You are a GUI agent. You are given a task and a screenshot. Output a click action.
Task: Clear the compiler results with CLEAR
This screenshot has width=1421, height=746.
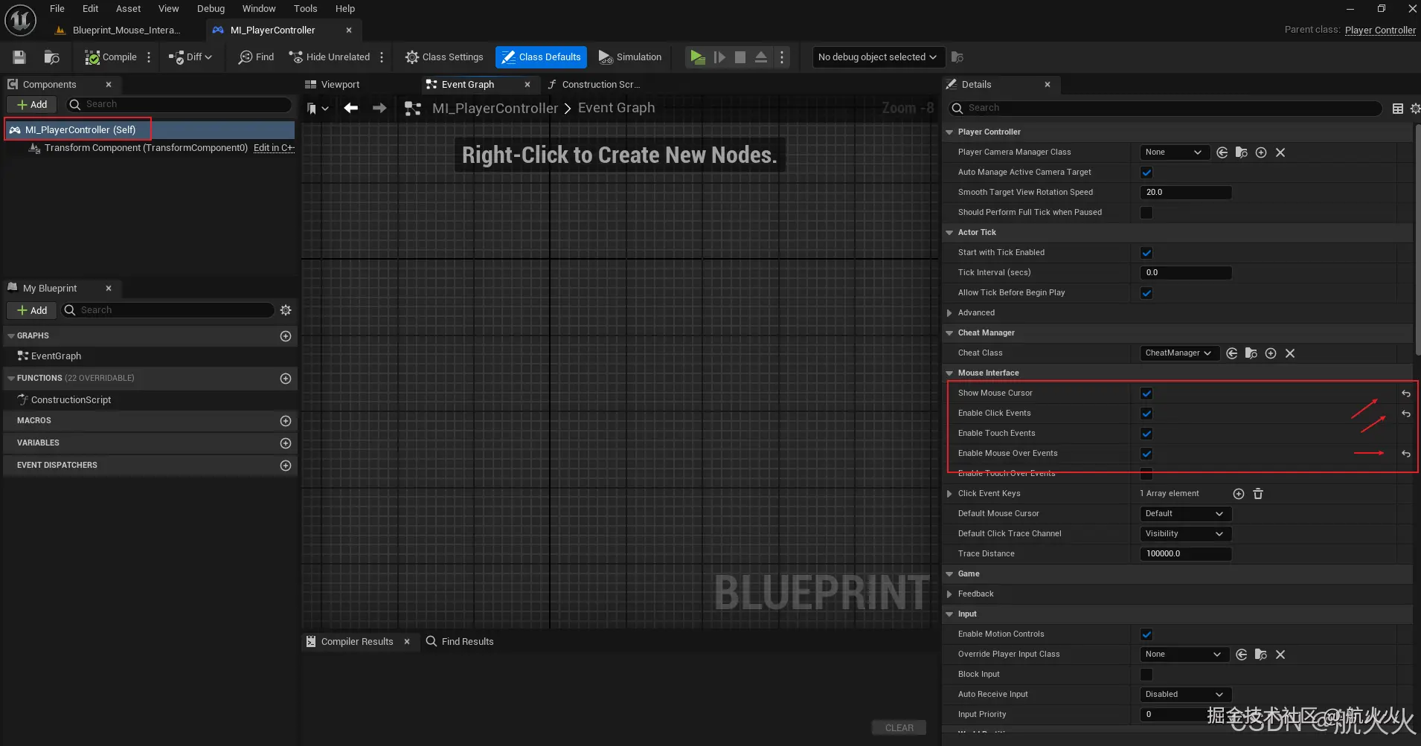[x=899, y=728]
